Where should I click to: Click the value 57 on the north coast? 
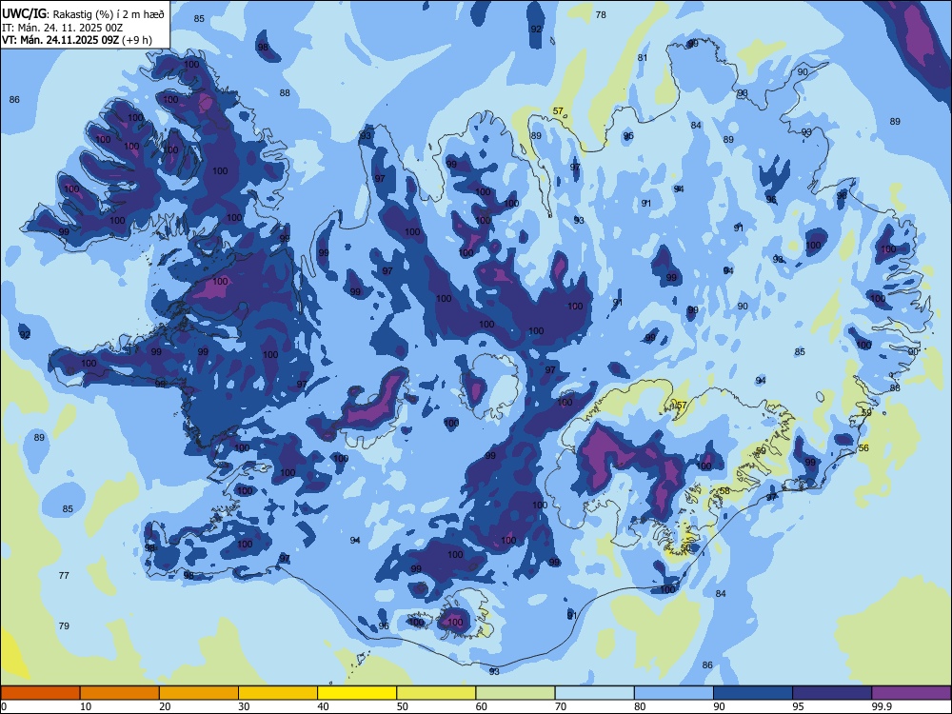(558, 111)
